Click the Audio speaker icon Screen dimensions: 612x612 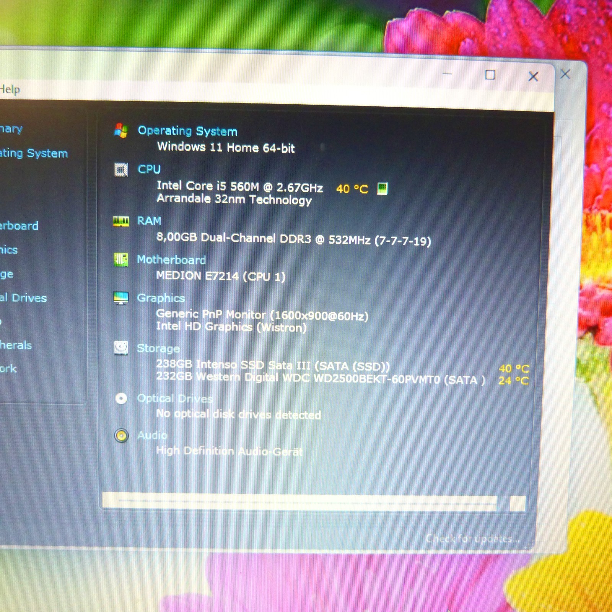(121, 436)
